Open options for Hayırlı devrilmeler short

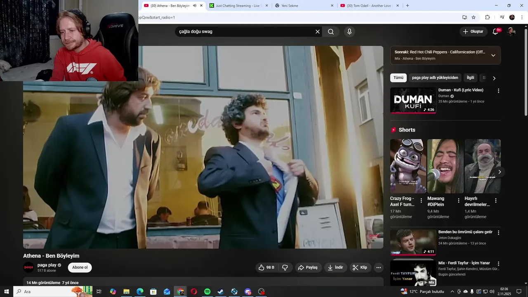(495, 200)
